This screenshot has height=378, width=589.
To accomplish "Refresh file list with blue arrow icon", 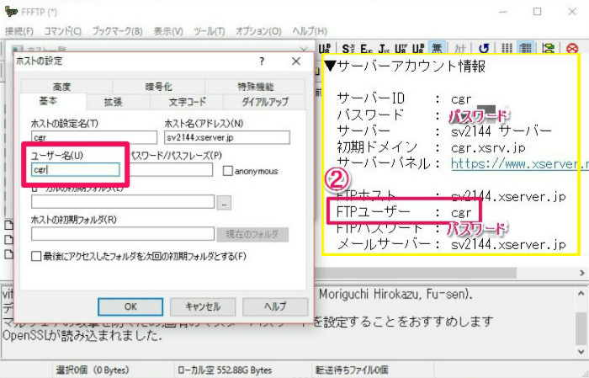I will [x=484, y=49].
